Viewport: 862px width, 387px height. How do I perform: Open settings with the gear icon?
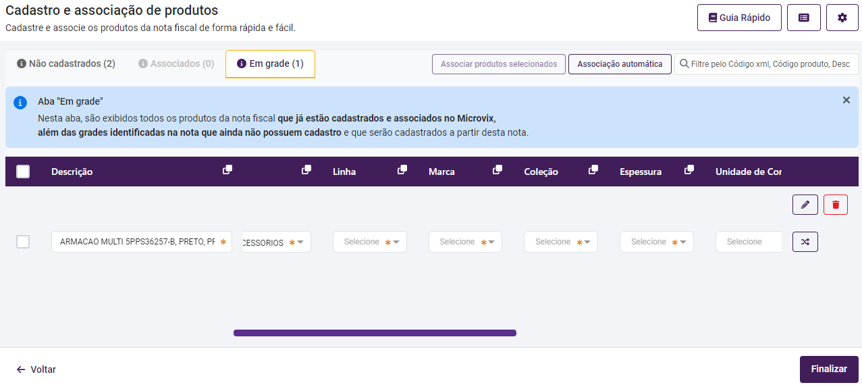(842, 18)
